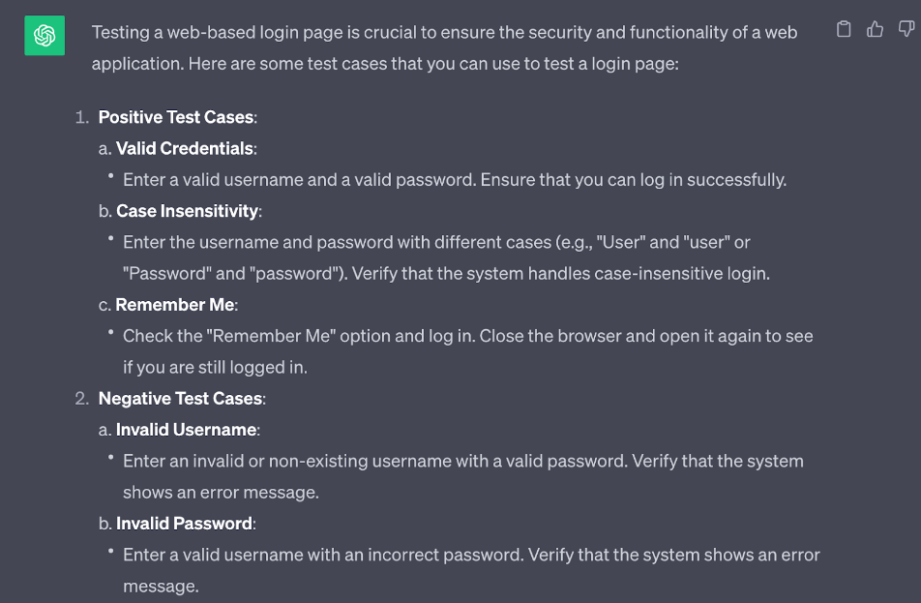Mark the response with thumbs down
921x603 pixels.
(906, 29)
